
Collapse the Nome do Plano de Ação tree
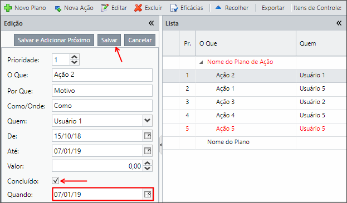pyautogui.click(x=201, y=62)
